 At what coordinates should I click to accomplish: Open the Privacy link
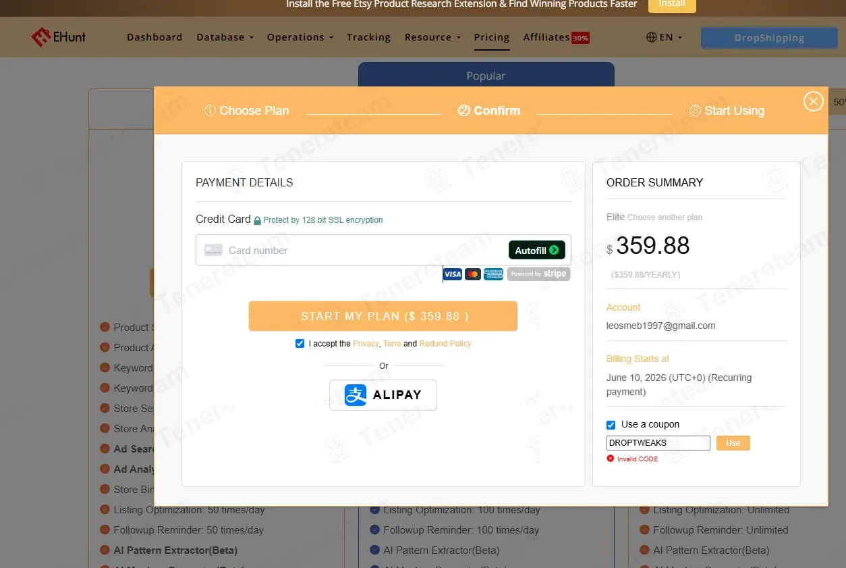(x=366, y=344)
